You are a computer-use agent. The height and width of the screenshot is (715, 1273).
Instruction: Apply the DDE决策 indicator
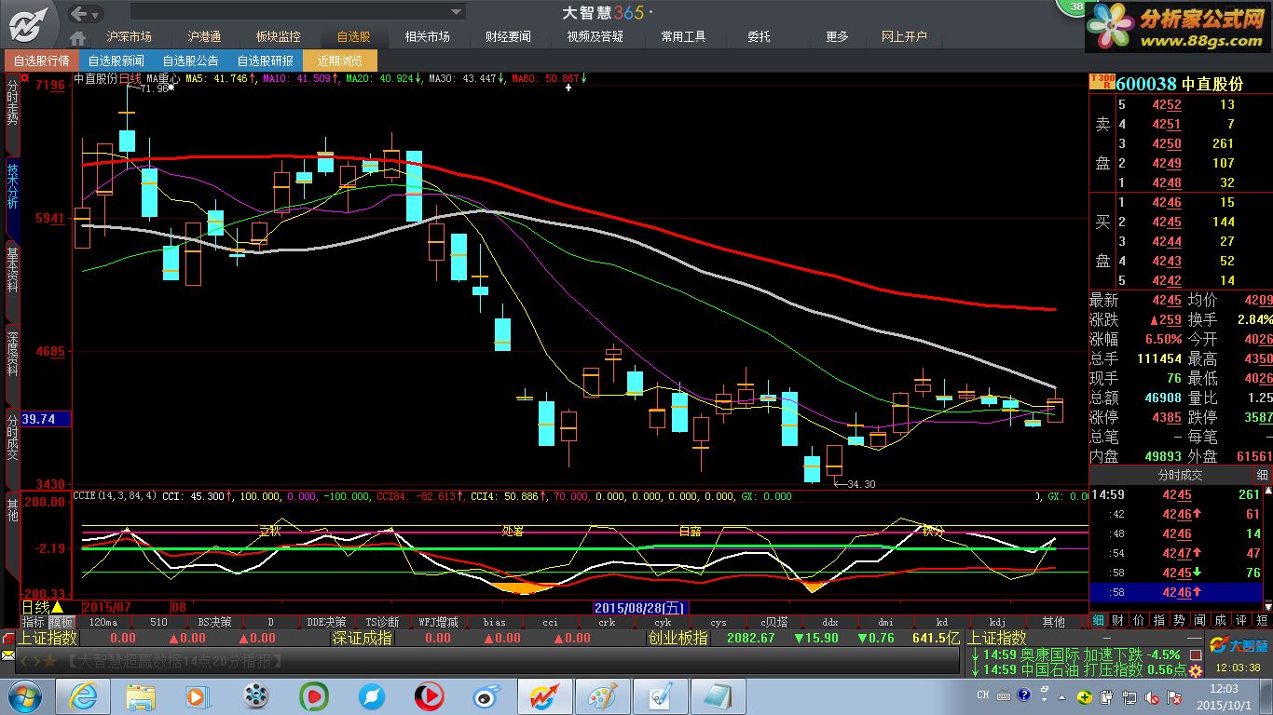click(326, 622)
